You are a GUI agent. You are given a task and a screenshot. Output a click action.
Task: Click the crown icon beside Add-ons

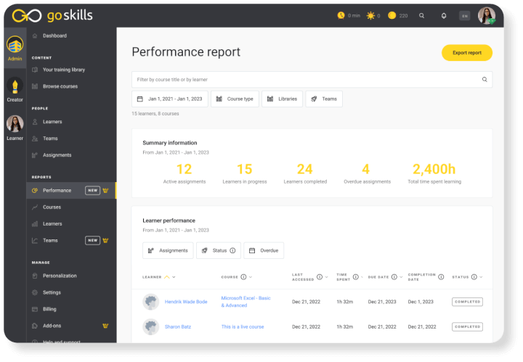click(x=105, y=326)
